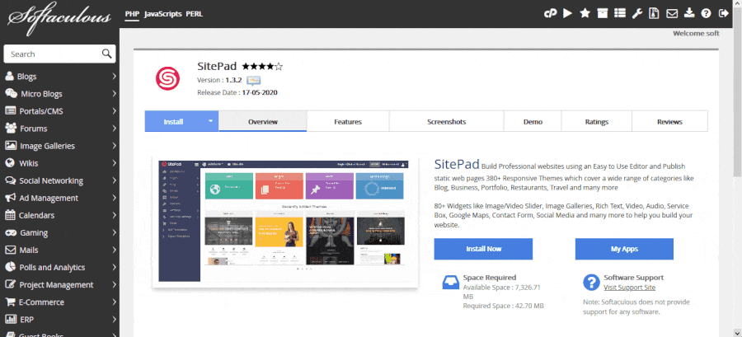Click the Softaculous logo
The height and width of the screenshot is (337, 742).
[x=59, y=17]
